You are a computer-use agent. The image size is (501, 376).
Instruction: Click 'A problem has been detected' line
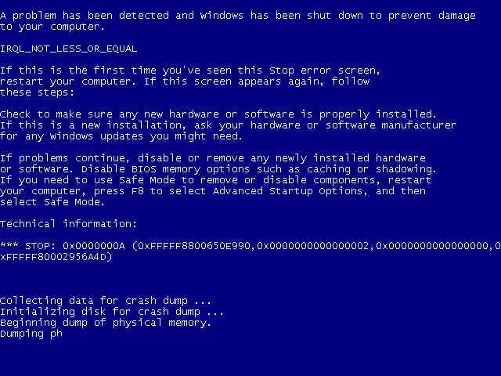(x=238, y=16)
